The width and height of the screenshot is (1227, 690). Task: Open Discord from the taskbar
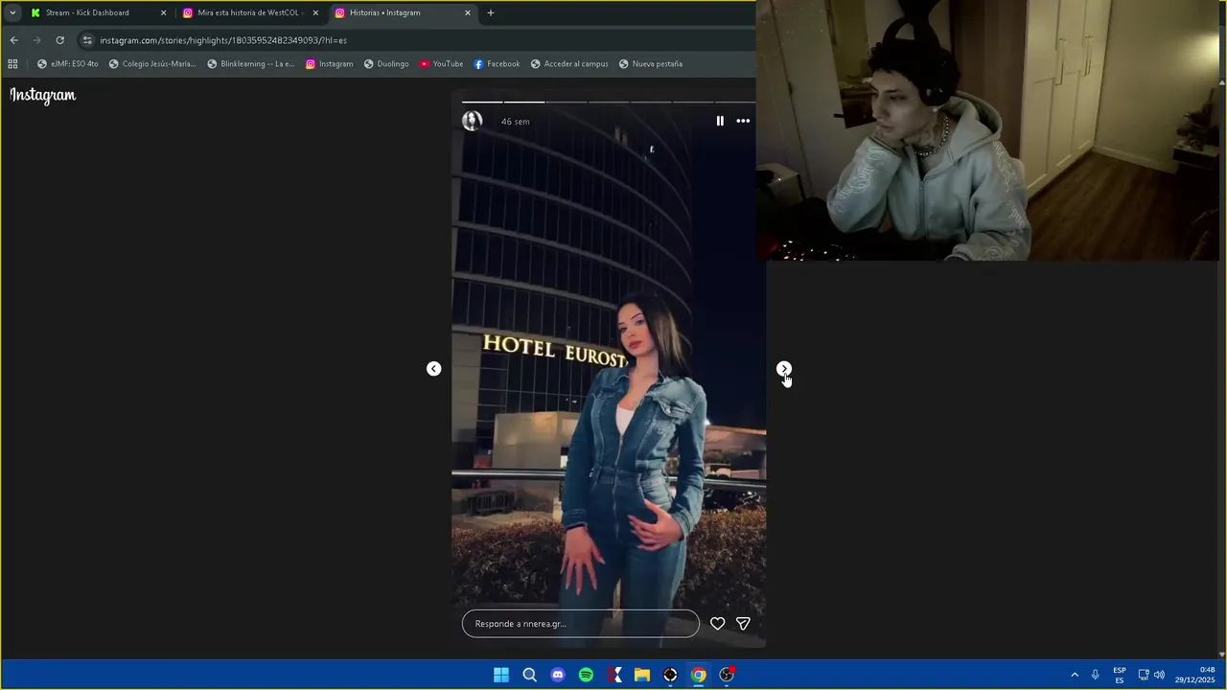click(558, 675)
